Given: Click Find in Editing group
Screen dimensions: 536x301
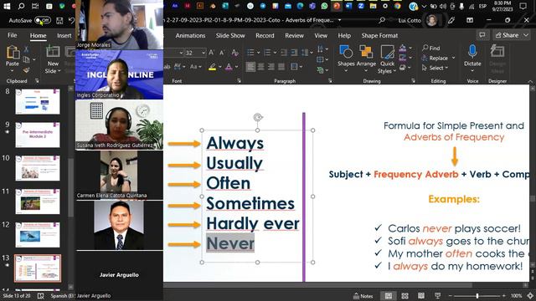Looking at the screenshot, I should point(431,48).
